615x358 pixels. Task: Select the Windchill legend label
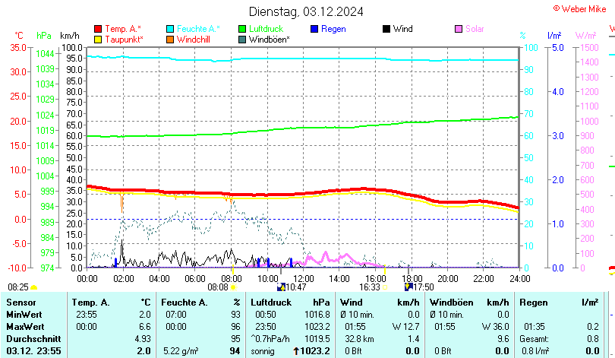[194, 40]
